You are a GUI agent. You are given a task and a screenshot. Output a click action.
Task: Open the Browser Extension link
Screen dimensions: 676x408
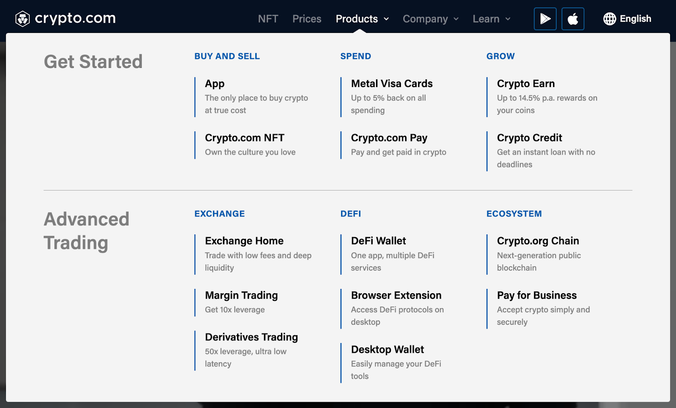(x=396, y=295)
